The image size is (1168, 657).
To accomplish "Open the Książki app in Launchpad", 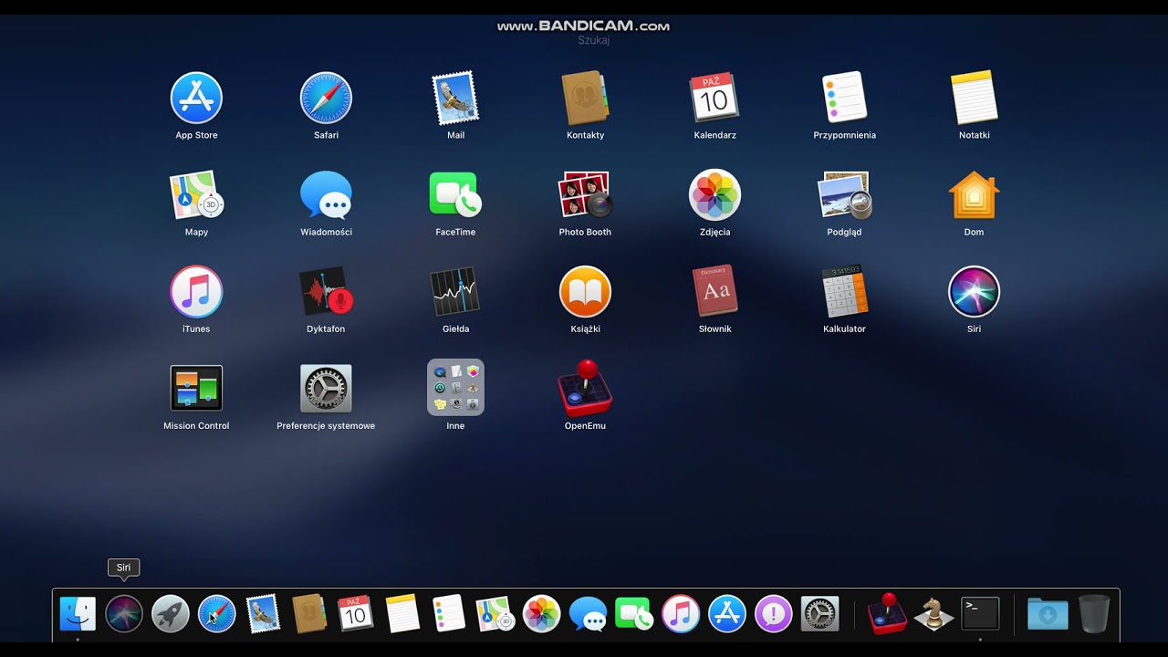I will point(585,292).
